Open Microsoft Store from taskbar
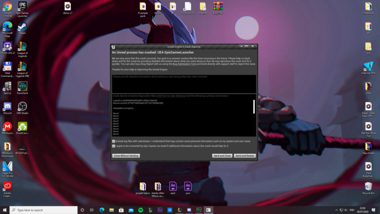Screen dimensions: 380x214 (x=121, y=210)
